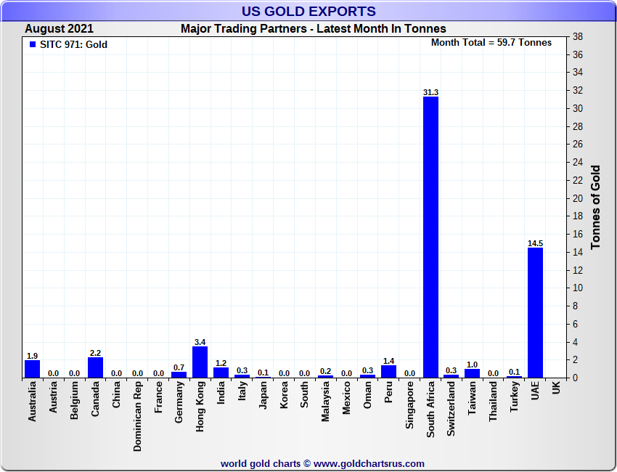Click the 1.2 value above India

221,363
